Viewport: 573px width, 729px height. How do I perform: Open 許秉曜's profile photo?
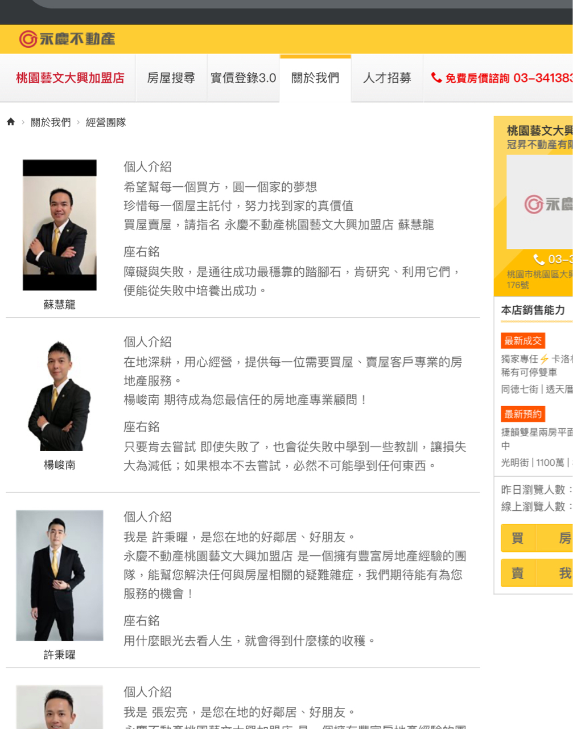(60, 575)
